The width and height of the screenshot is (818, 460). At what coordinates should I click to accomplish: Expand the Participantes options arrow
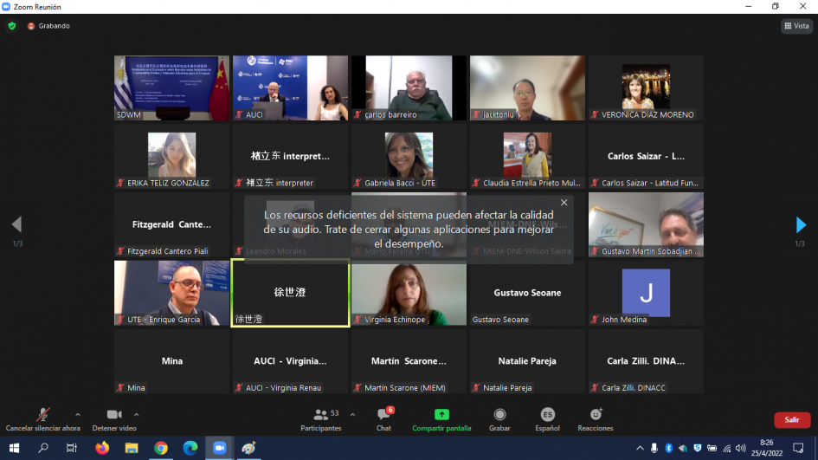352,415
